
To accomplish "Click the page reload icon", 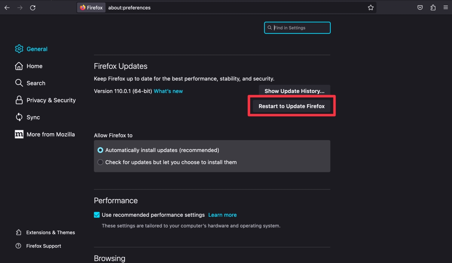I will pos(33,7).
